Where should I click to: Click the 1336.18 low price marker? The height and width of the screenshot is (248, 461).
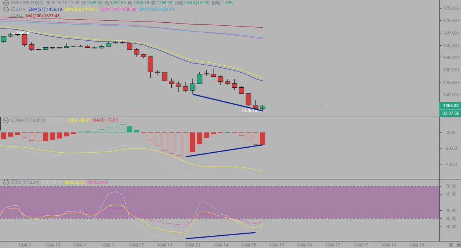coord(249,110)
